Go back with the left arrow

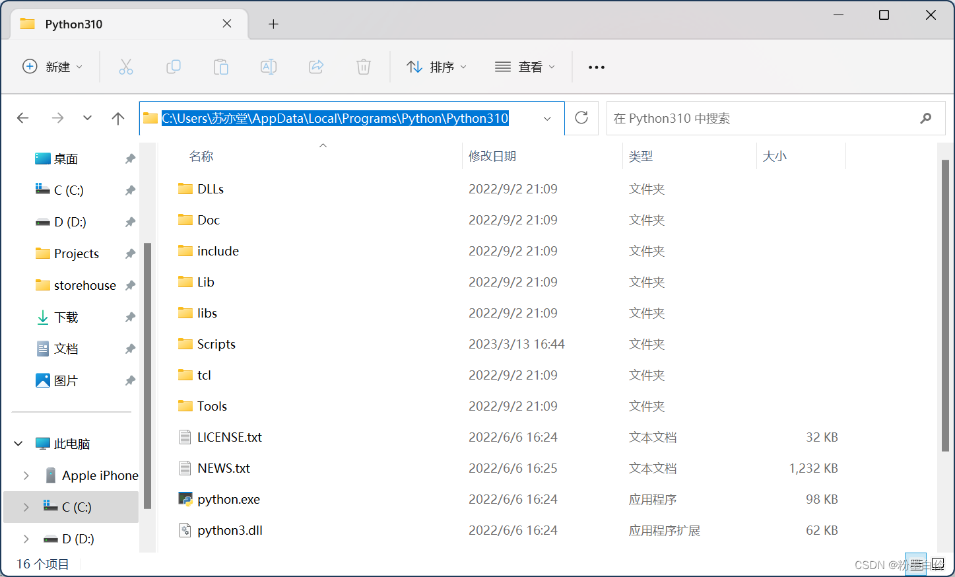click(x=23, y=118)
